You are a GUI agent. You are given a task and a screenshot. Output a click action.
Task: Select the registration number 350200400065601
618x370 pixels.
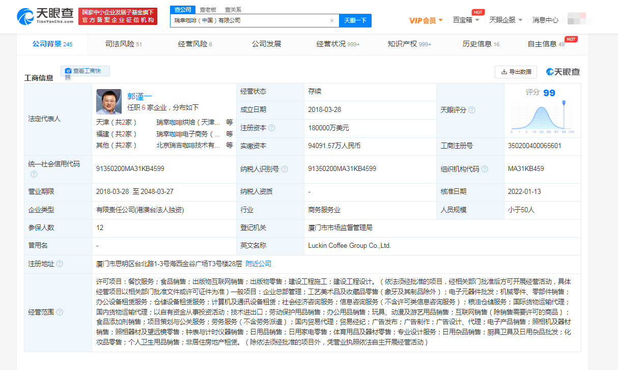(x=535, y=146)
